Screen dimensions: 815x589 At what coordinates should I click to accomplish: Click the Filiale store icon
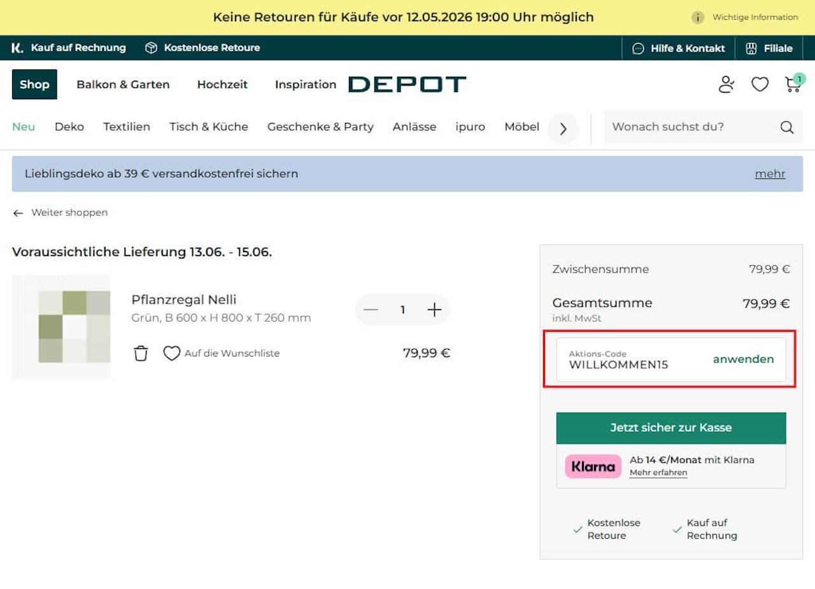(x=751, y=48)
